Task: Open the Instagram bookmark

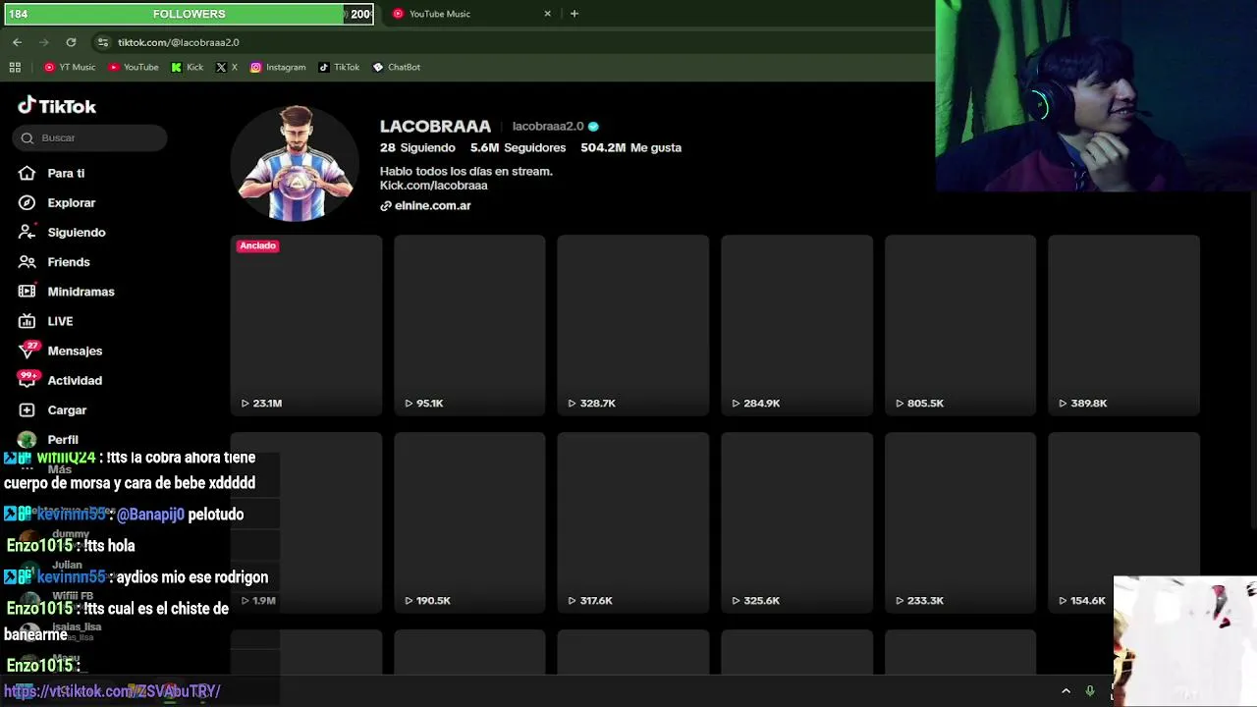Action: tap(278, 67)
